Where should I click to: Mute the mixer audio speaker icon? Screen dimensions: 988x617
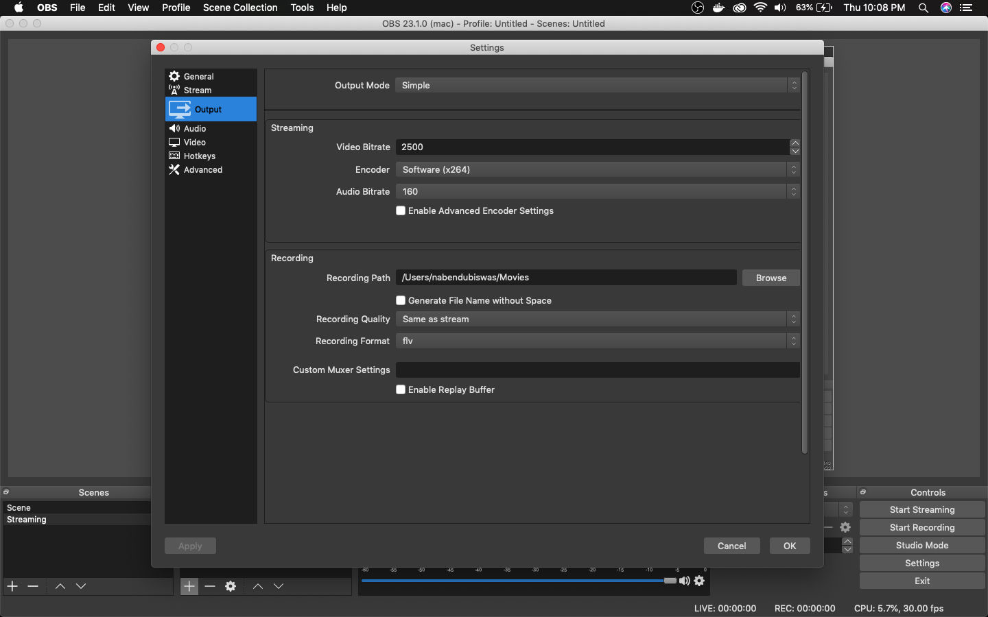tap(684, 581)
